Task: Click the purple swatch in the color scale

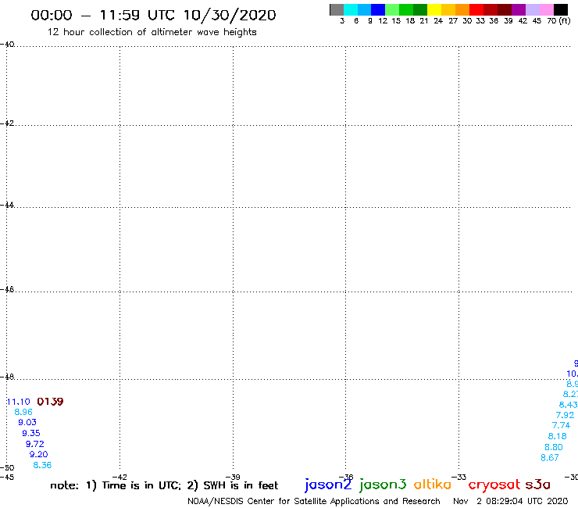Action: [x=519, y=9]
